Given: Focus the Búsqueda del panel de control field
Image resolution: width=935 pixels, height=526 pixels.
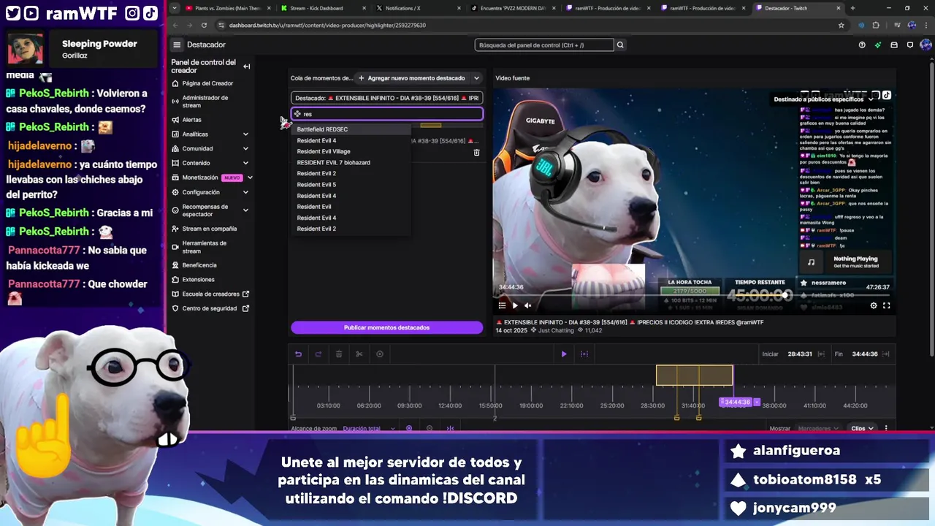Looking at the screenshot, I should (x=544, y=45).
